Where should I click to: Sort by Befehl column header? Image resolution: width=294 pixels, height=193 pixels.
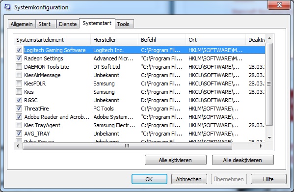pos(162,40)
